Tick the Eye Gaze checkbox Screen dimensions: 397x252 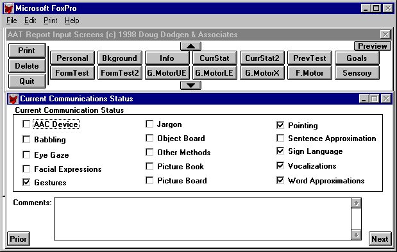click(x=26, y=155)
